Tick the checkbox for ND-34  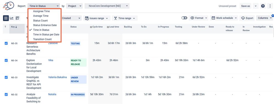(6, 60)
